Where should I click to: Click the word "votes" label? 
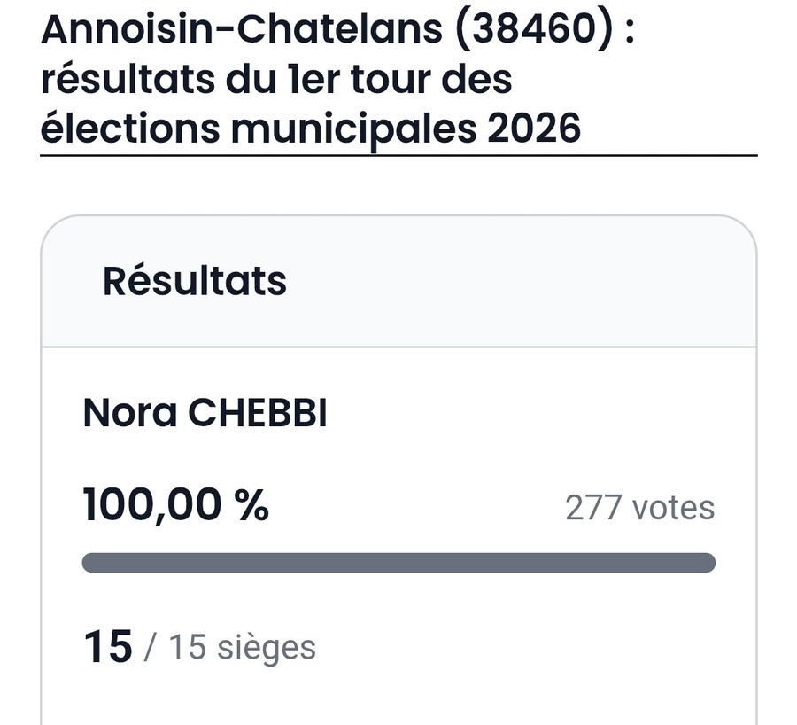point(672,509)
